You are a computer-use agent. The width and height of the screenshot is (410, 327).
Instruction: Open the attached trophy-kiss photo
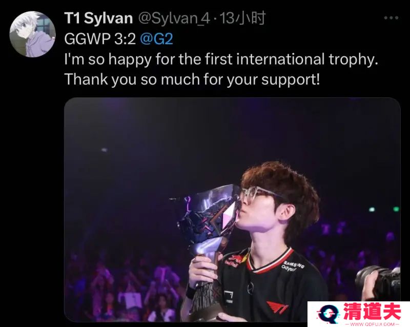(232, 210)
